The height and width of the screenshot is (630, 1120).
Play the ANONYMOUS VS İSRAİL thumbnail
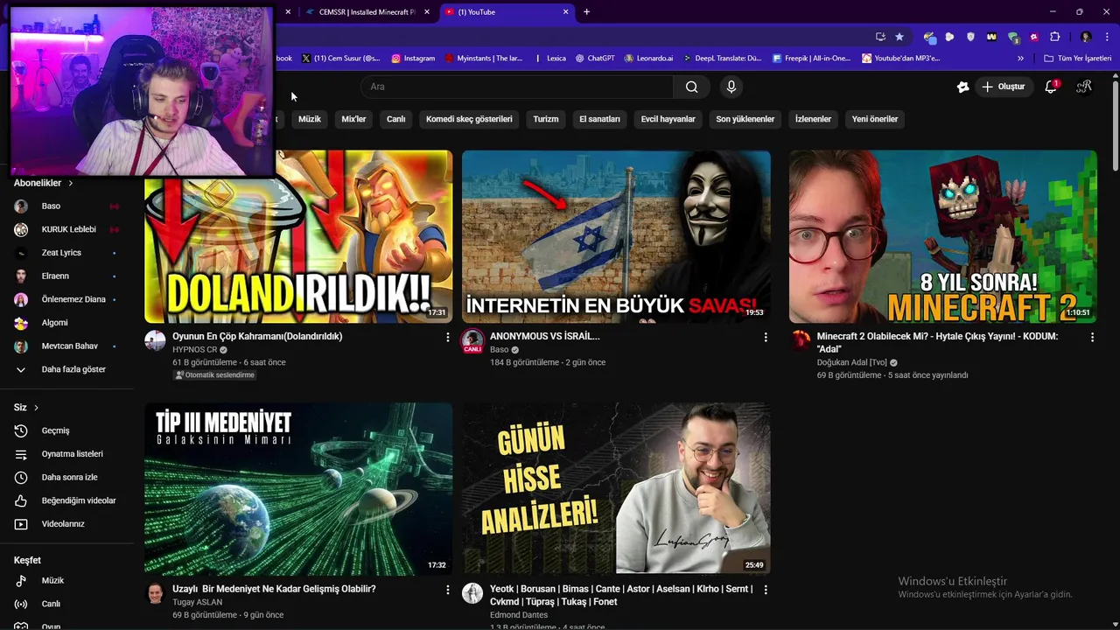[x=616, y=237]
